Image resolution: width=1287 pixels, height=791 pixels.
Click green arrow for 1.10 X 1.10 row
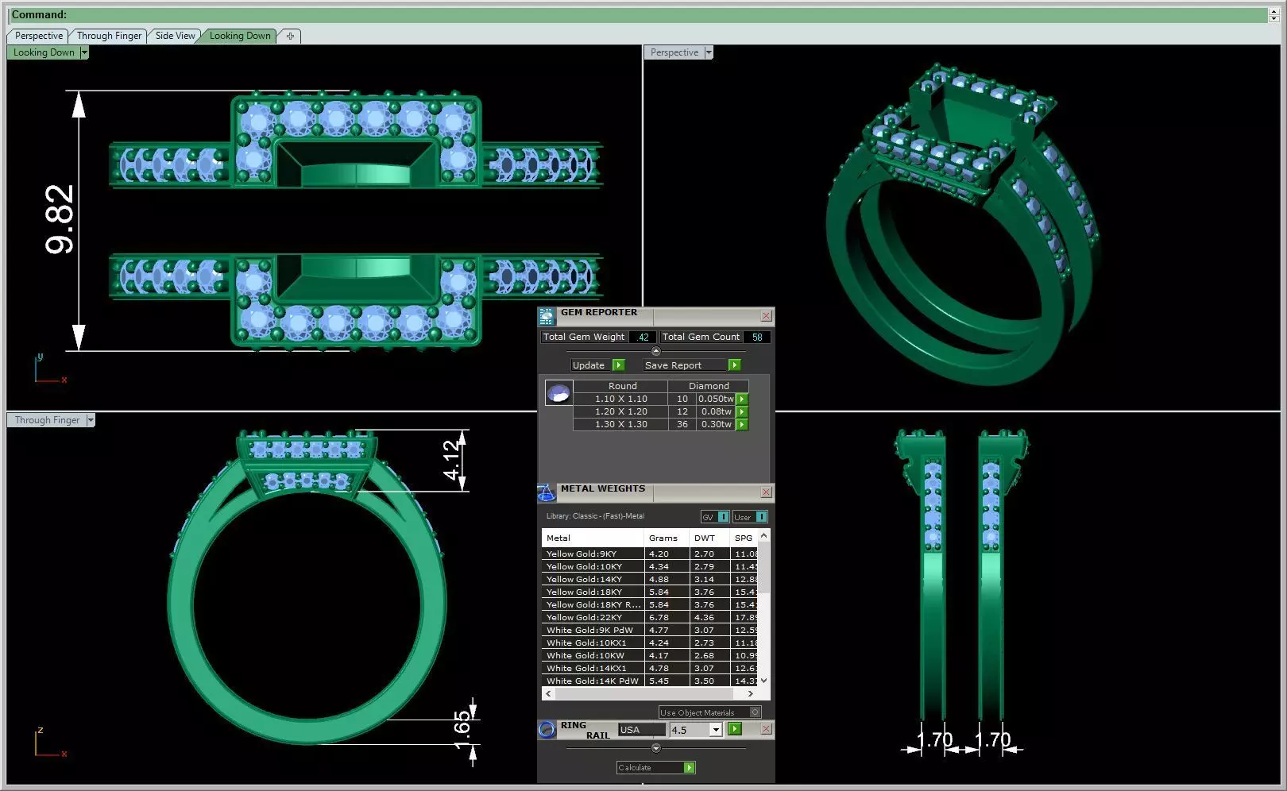(x=742, y=399)
